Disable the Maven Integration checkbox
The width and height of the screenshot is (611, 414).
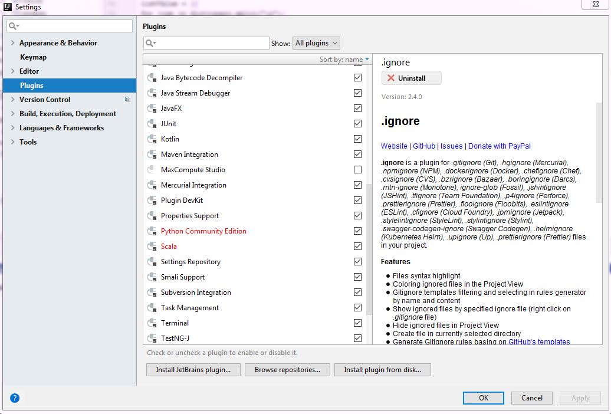click(357, 155)
